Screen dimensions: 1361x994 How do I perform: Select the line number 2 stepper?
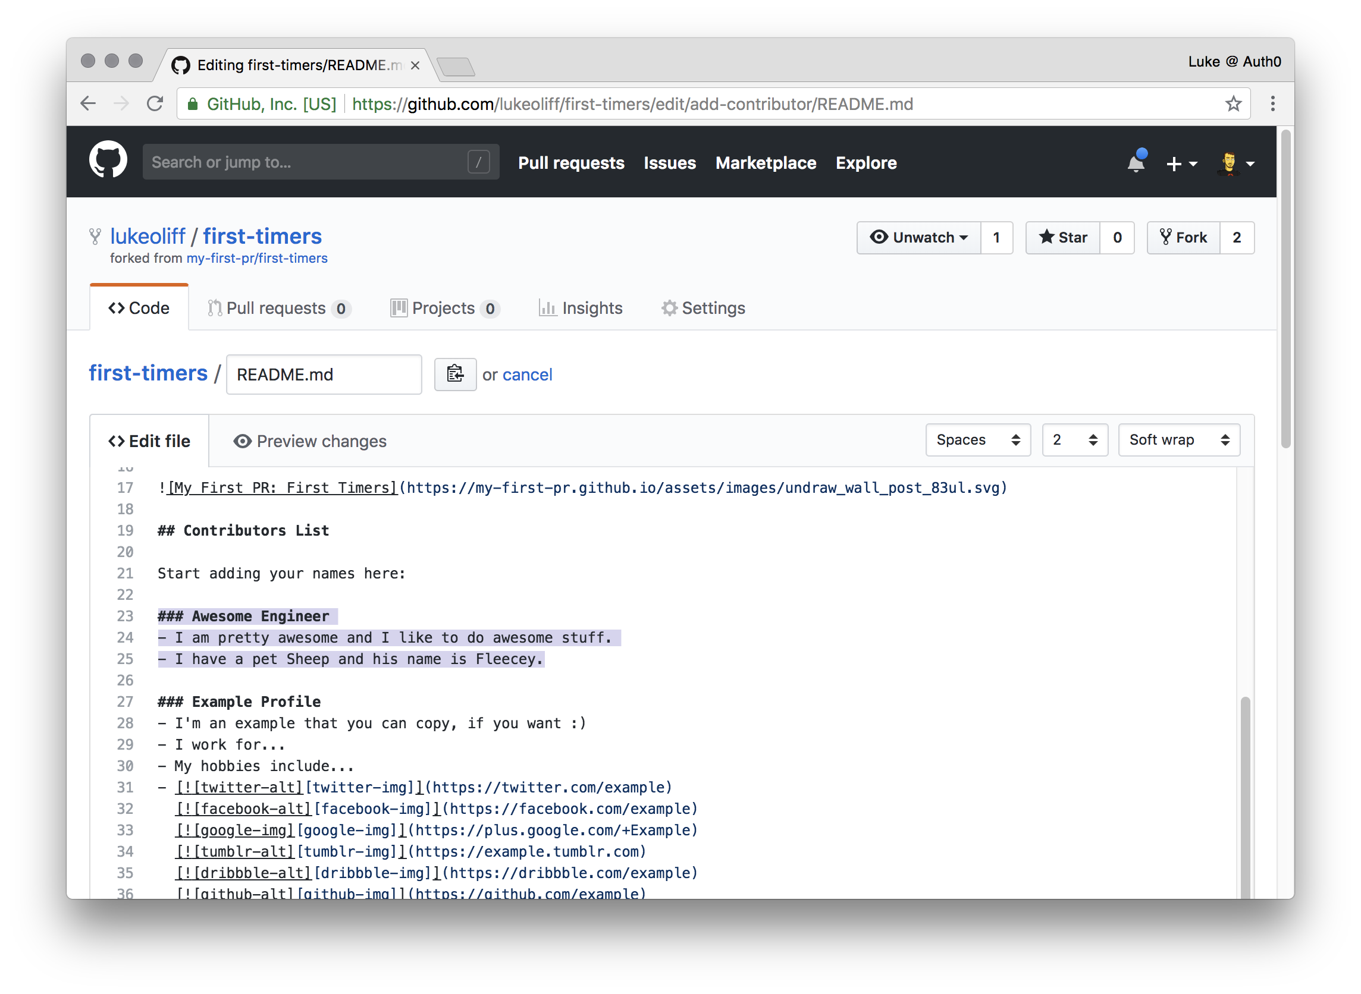point(1071,439)
